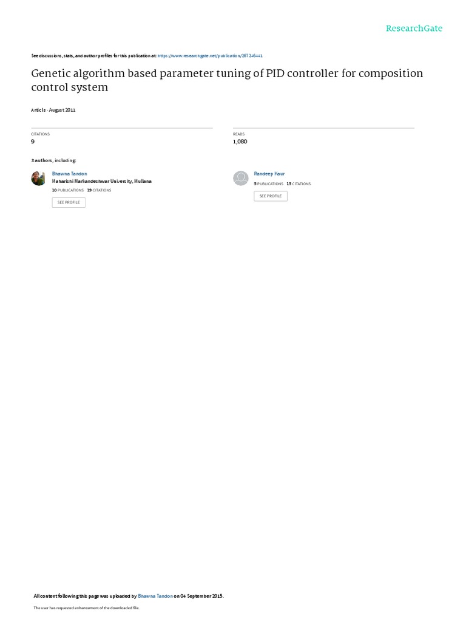This screenshot has width=466, height=622.
Task: Select Bhawna Tandon's 19 citations stat
Action: [99, 190]
